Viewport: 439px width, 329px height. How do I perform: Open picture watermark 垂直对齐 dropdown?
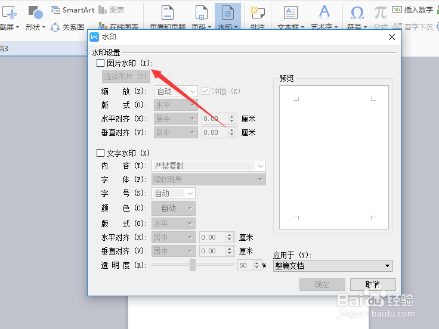pos(176,132)
